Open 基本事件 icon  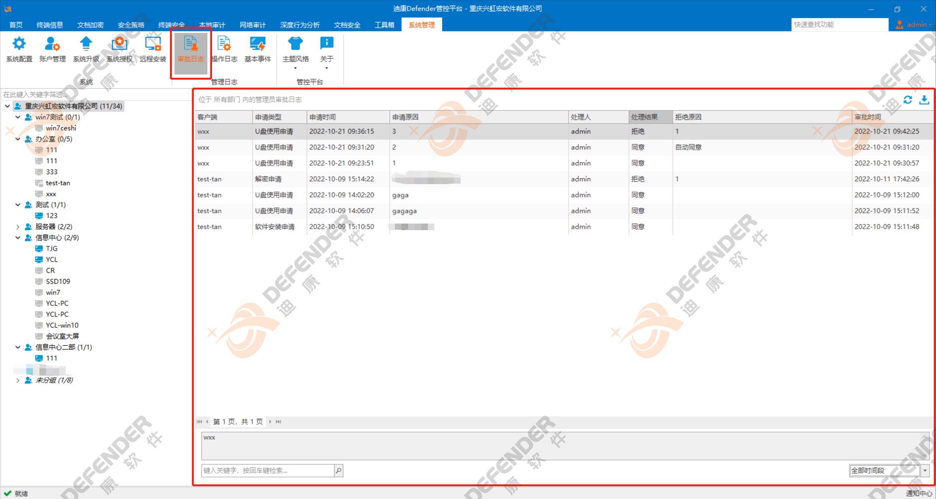257,44
